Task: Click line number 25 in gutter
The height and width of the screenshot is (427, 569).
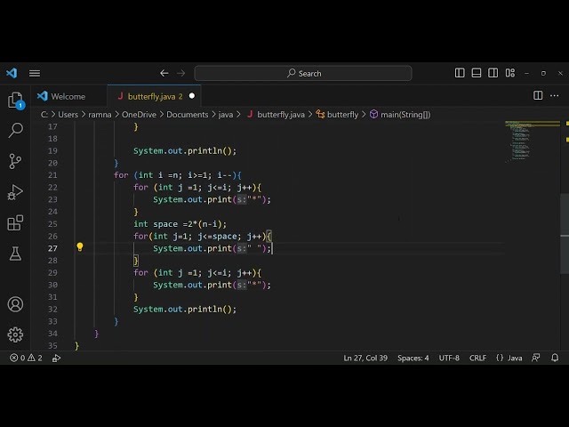Action: click(53, 224)
